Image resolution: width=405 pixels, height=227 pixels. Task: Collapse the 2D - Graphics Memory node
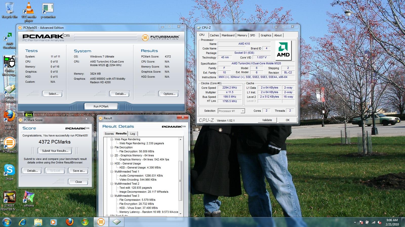(x=112, y=155)
